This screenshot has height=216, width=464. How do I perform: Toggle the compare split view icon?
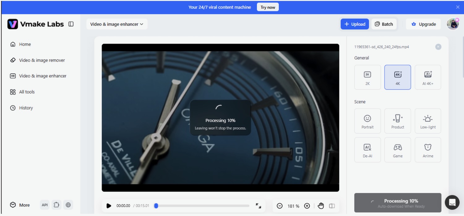click(x=332, y=206)
